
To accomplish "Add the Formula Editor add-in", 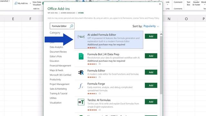I will (151, 72).
